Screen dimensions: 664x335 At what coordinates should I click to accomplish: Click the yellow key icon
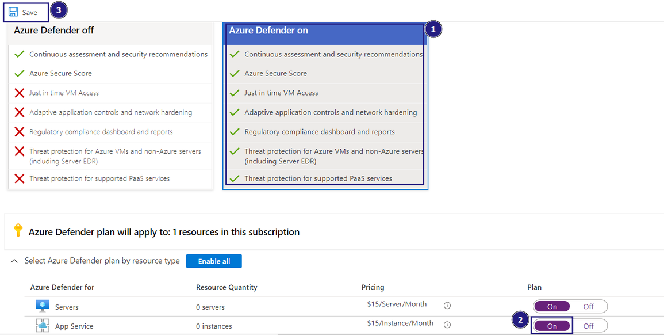coord(18,231)
